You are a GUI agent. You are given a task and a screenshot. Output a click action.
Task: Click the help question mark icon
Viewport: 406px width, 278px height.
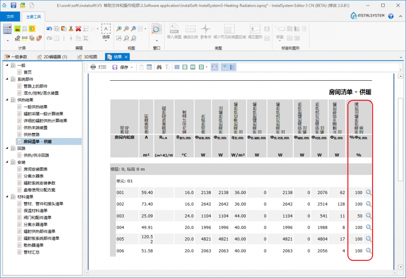coord(391,16)
